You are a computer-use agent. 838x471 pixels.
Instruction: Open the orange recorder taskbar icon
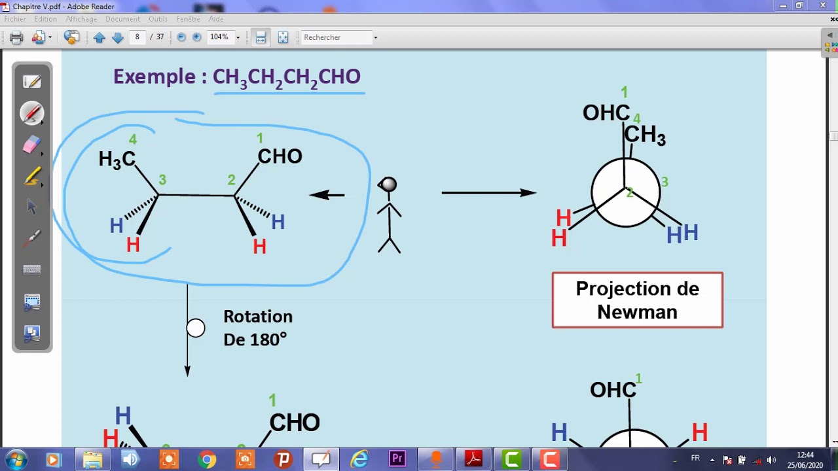435,459
